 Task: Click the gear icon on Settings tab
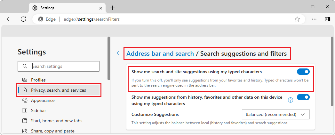35,8
